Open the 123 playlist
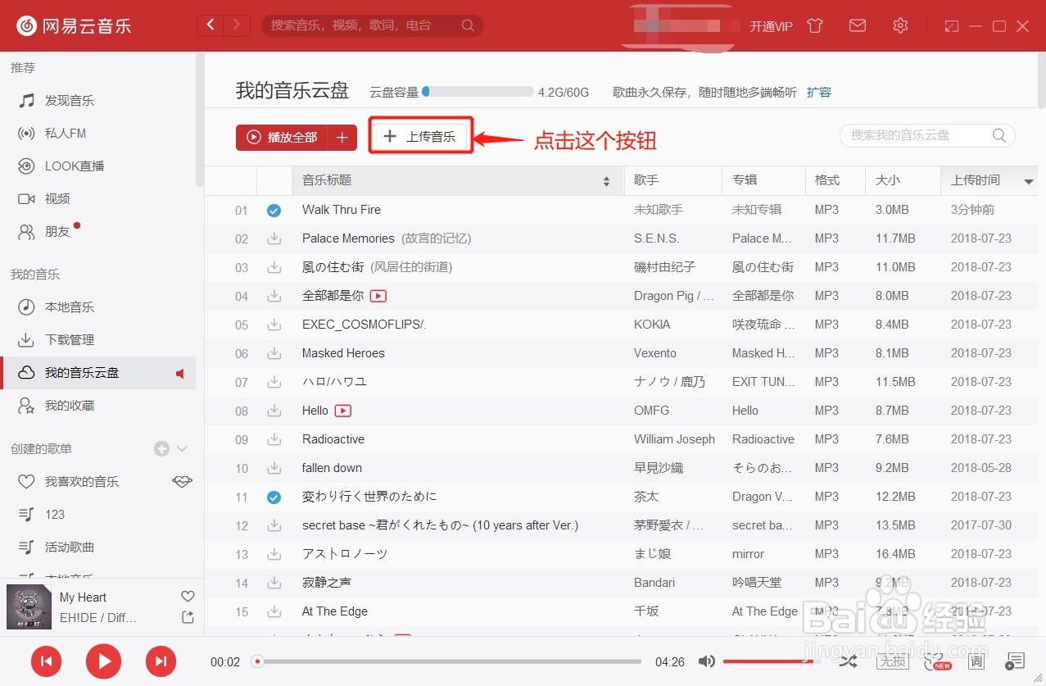The image size is (1046, 686). pos(98,515)
